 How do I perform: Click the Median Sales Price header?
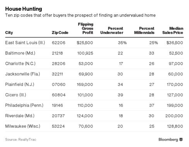(173, 30)
